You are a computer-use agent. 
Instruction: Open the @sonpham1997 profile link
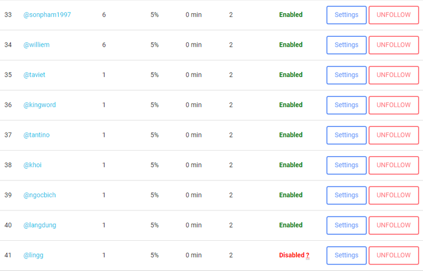pos(47,15)
